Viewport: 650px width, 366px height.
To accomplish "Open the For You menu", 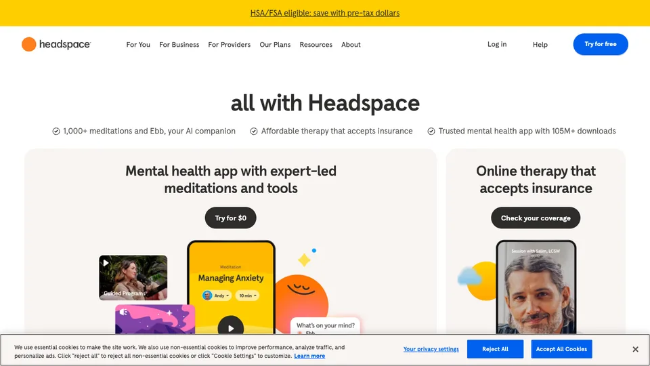I will (138, 45).
